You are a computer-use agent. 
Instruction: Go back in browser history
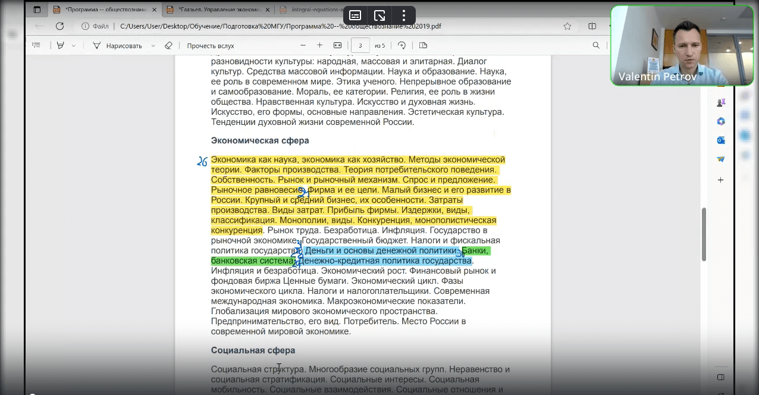[x=39, y=26]
